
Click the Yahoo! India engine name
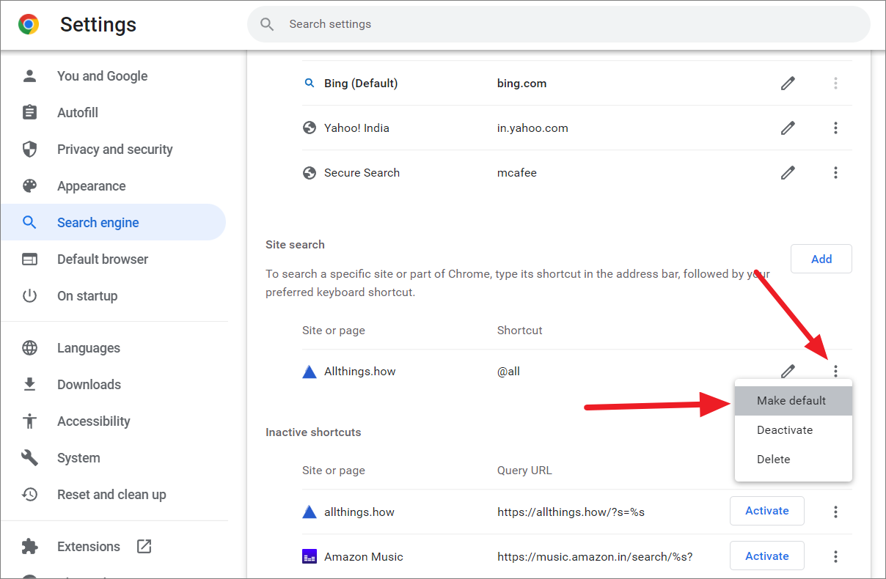click(x=356, y=128)
